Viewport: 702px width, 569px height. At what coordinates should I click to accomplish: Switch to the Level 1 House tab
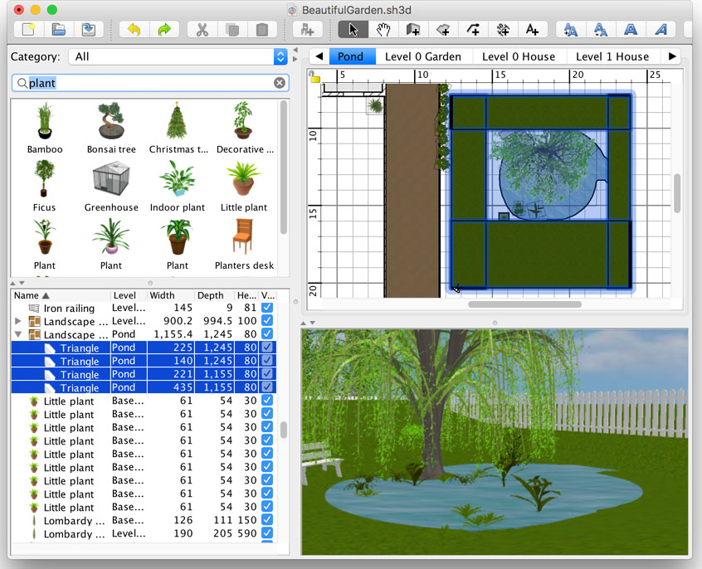click(x=612, y=56)
